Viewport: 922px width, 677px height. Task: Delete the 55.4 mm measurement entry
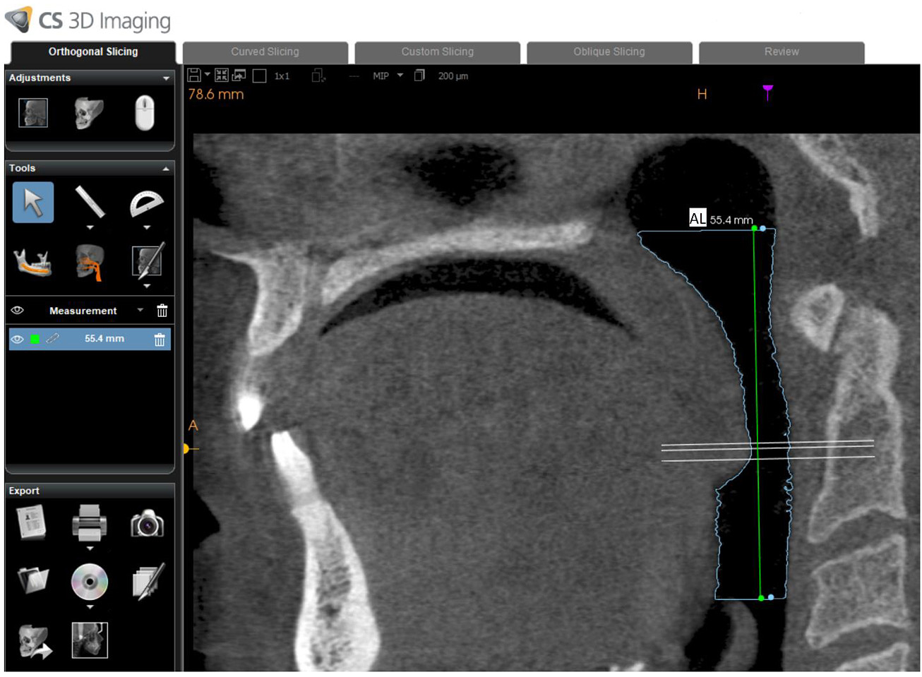pos(160,340)
